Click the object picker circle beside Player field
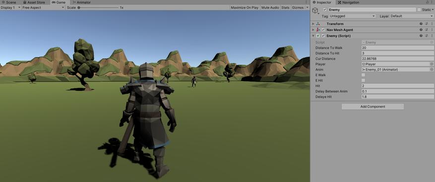Screen dimensions: 435x182 point(432,64)
